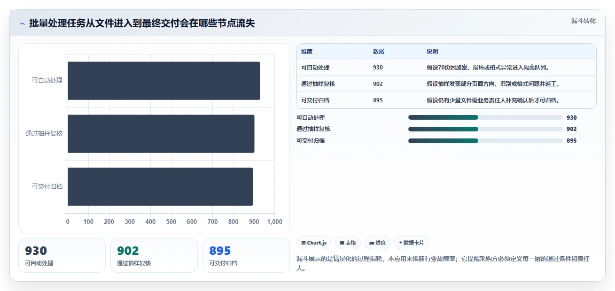Viewport: 615px width, 291px height.
Task: Click the progress list label 通过抽样复核
Action: tap(313, 129)
